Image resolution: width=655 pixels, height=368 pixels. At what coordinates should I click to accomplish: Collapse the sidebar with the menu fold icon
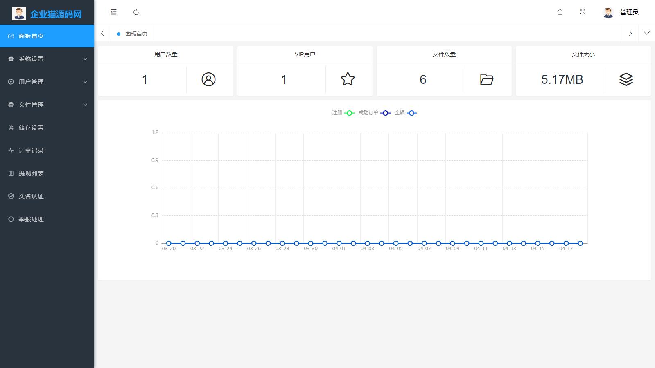click(113, 12)
